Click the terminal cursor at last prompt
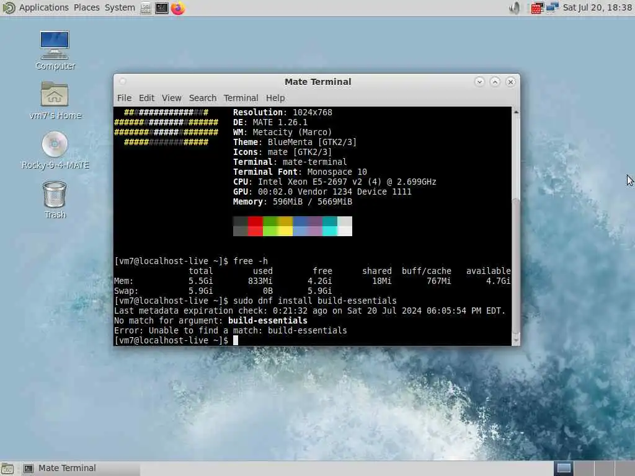 235,340
